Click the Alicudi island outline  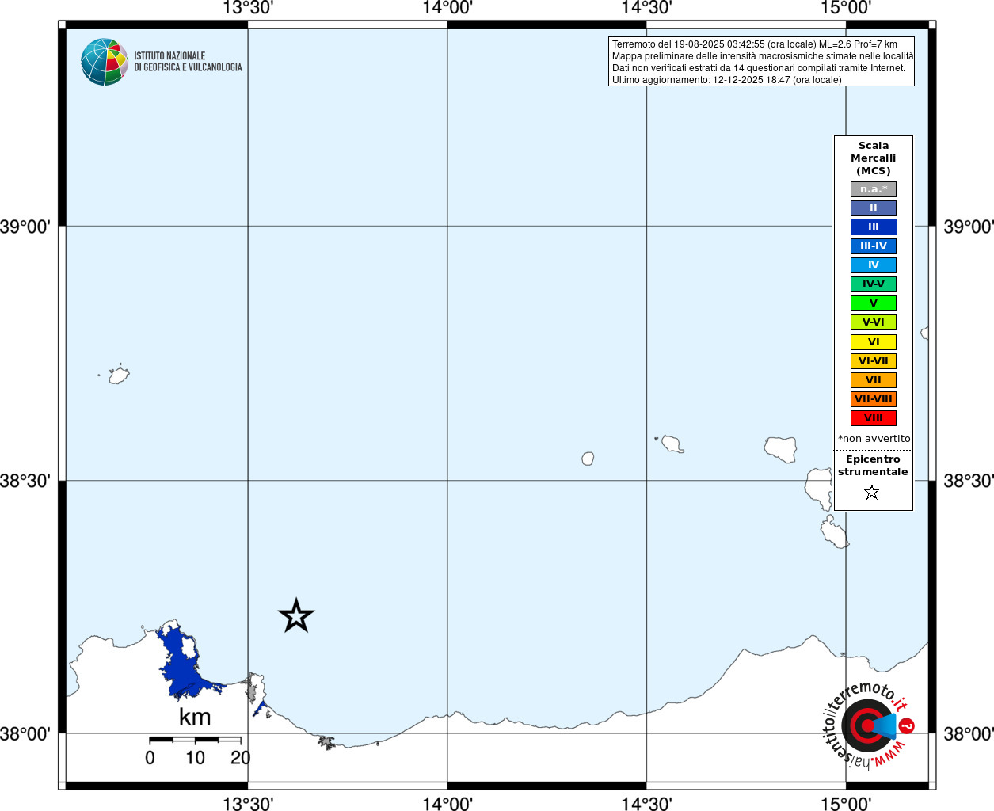588,459
